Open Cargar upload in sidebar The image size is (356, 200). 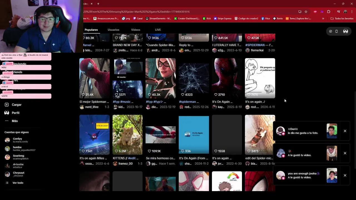(13, 105)
